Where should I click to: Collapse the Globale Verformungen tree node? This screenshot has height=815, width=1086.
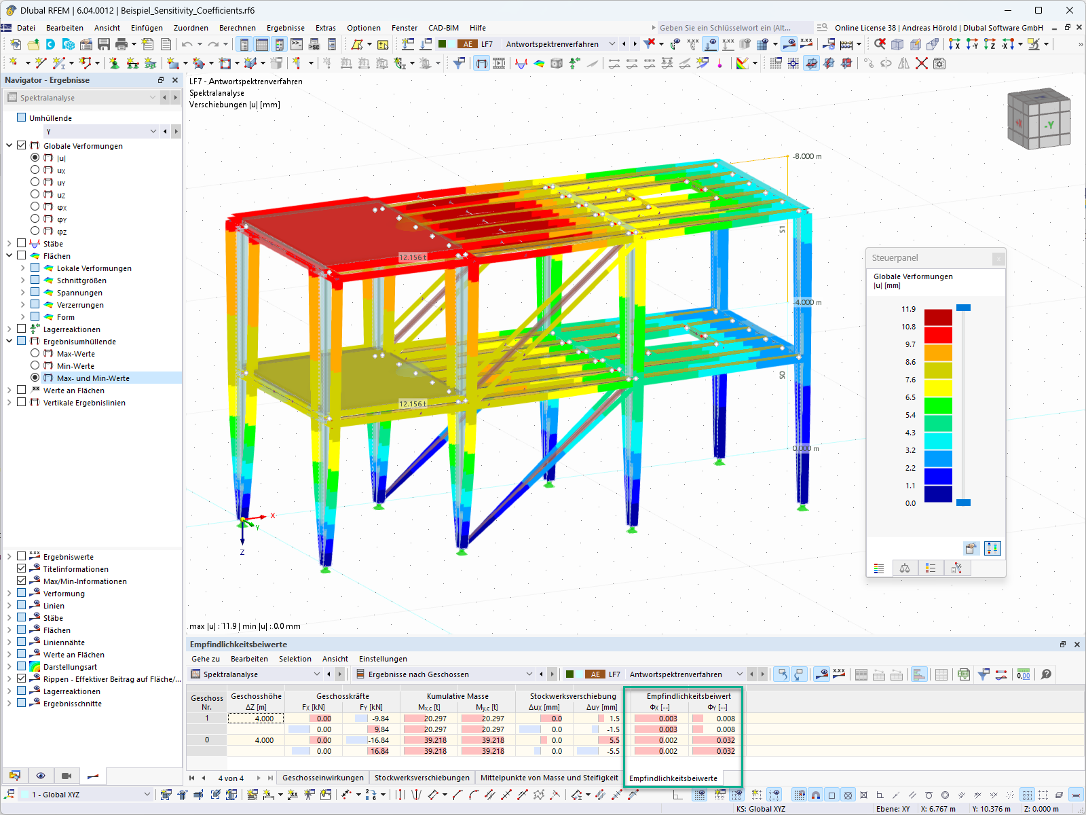click(10, 145)
